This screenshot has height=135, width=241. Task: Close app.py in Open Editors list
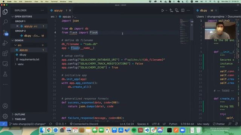pyautogui.click(x=17, y=26)
